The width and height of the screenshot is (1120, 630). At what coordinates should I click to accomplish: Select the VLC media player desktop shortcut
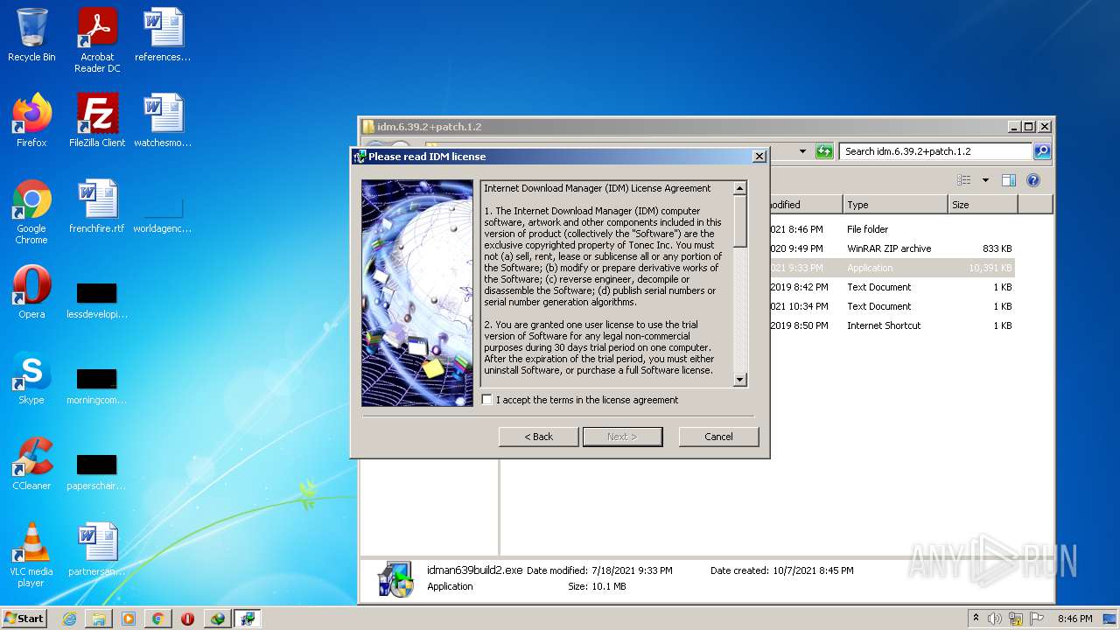pyautogui.click(x=31, y=555)
